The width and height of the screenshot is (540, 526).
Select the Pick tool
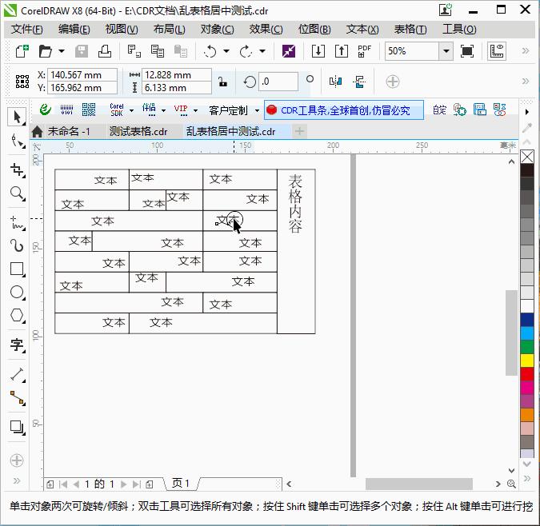17,117
